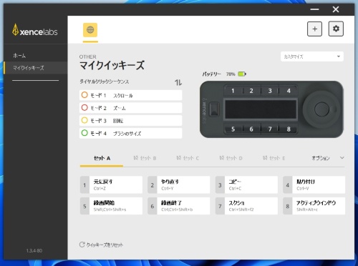
Task: Click the OTHER application label
Action: [x=88, y=56]
